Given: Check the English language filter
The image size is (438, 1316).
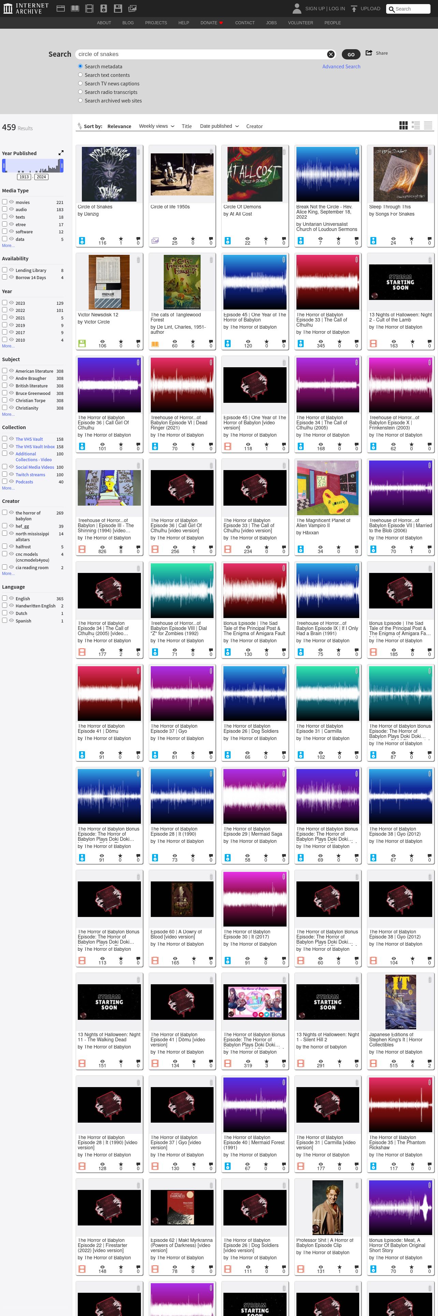Looking at the screenshot, I should pos(4,598).
